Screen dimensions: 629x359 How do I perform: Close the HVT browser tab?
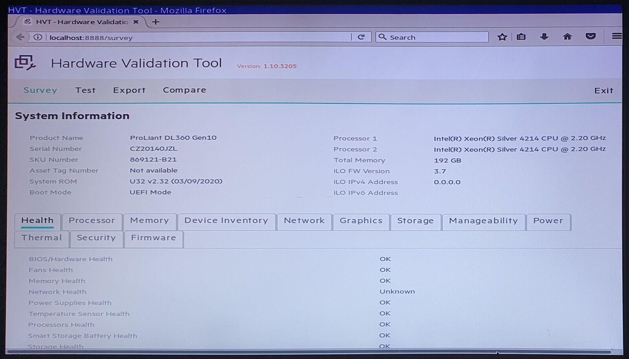coord(136,22)
